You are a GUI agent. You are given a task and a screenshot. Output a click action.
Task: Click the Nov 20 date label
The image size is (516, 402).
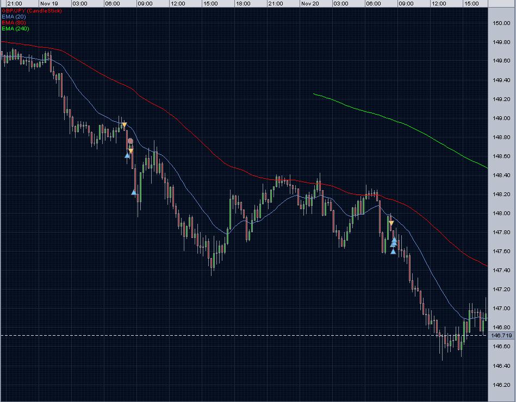[310, 4]
